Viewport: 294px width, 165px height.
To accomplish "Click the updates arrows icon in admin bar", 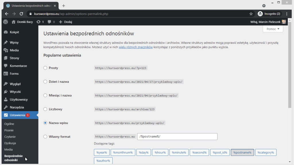I will click(38, 22).
